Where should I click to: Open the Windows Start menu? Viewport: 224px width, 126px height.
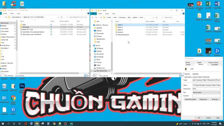tap(3, 124)
